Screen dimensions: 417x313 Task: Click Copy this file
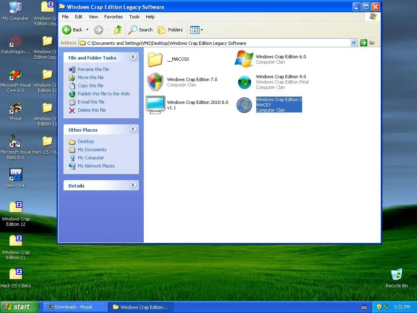point(90,86)
